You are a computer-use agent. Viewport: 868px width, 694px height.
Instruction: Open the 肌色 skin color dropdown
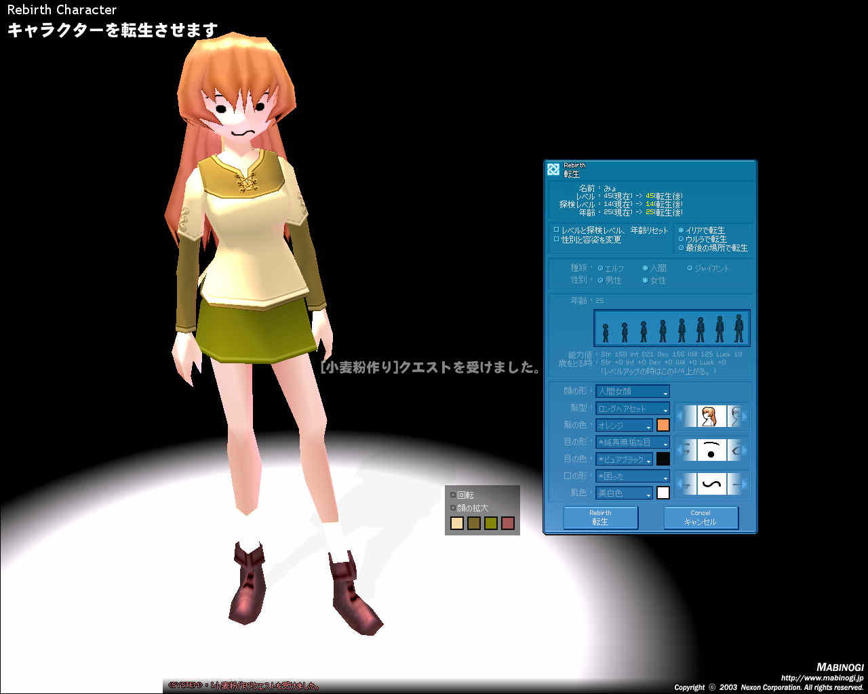click(624, 493)
